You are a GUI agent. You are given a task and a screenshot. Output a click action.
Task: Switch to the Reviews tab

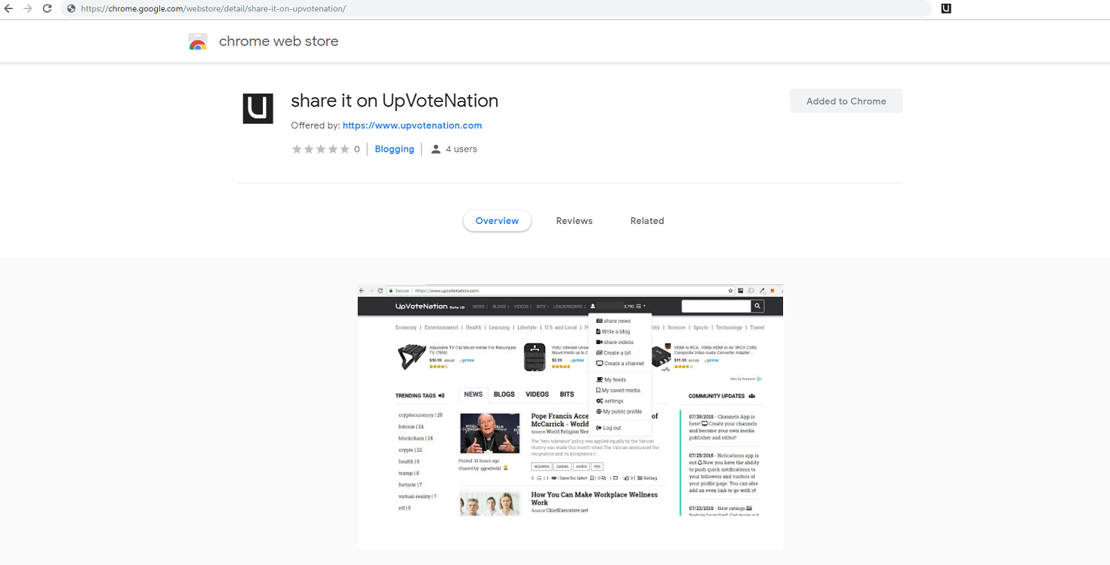(x=574, y=220)
